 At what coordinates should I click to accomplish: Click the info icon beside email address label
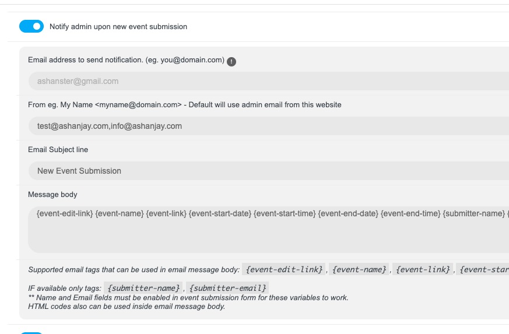coord(231,61)
